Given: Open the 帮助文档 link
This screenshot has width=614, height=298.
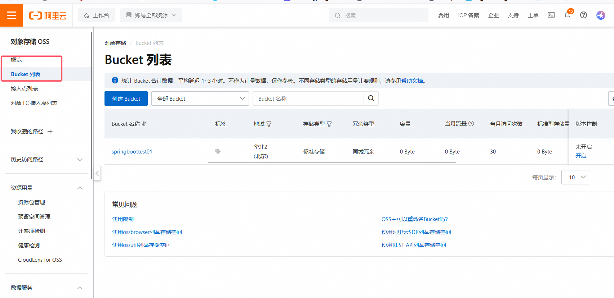Looking at the screenshot, I should [x=412, y=81].
